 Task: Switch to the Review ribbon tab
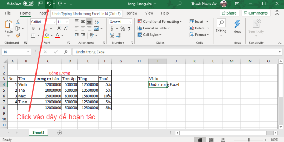(x=131, y=13)
